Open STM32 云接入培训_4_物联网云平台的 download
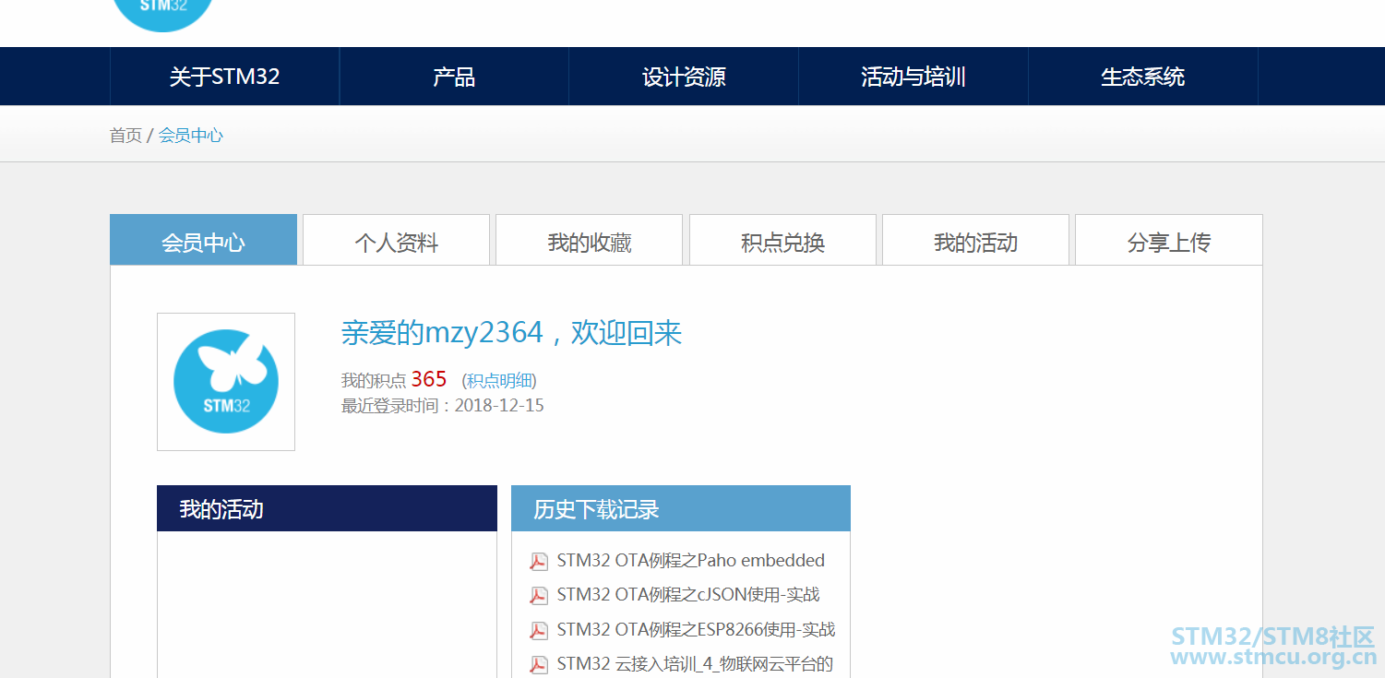The width and height of the screenshot is (1385, 678). pyautogui.click(x=695, y=664)
